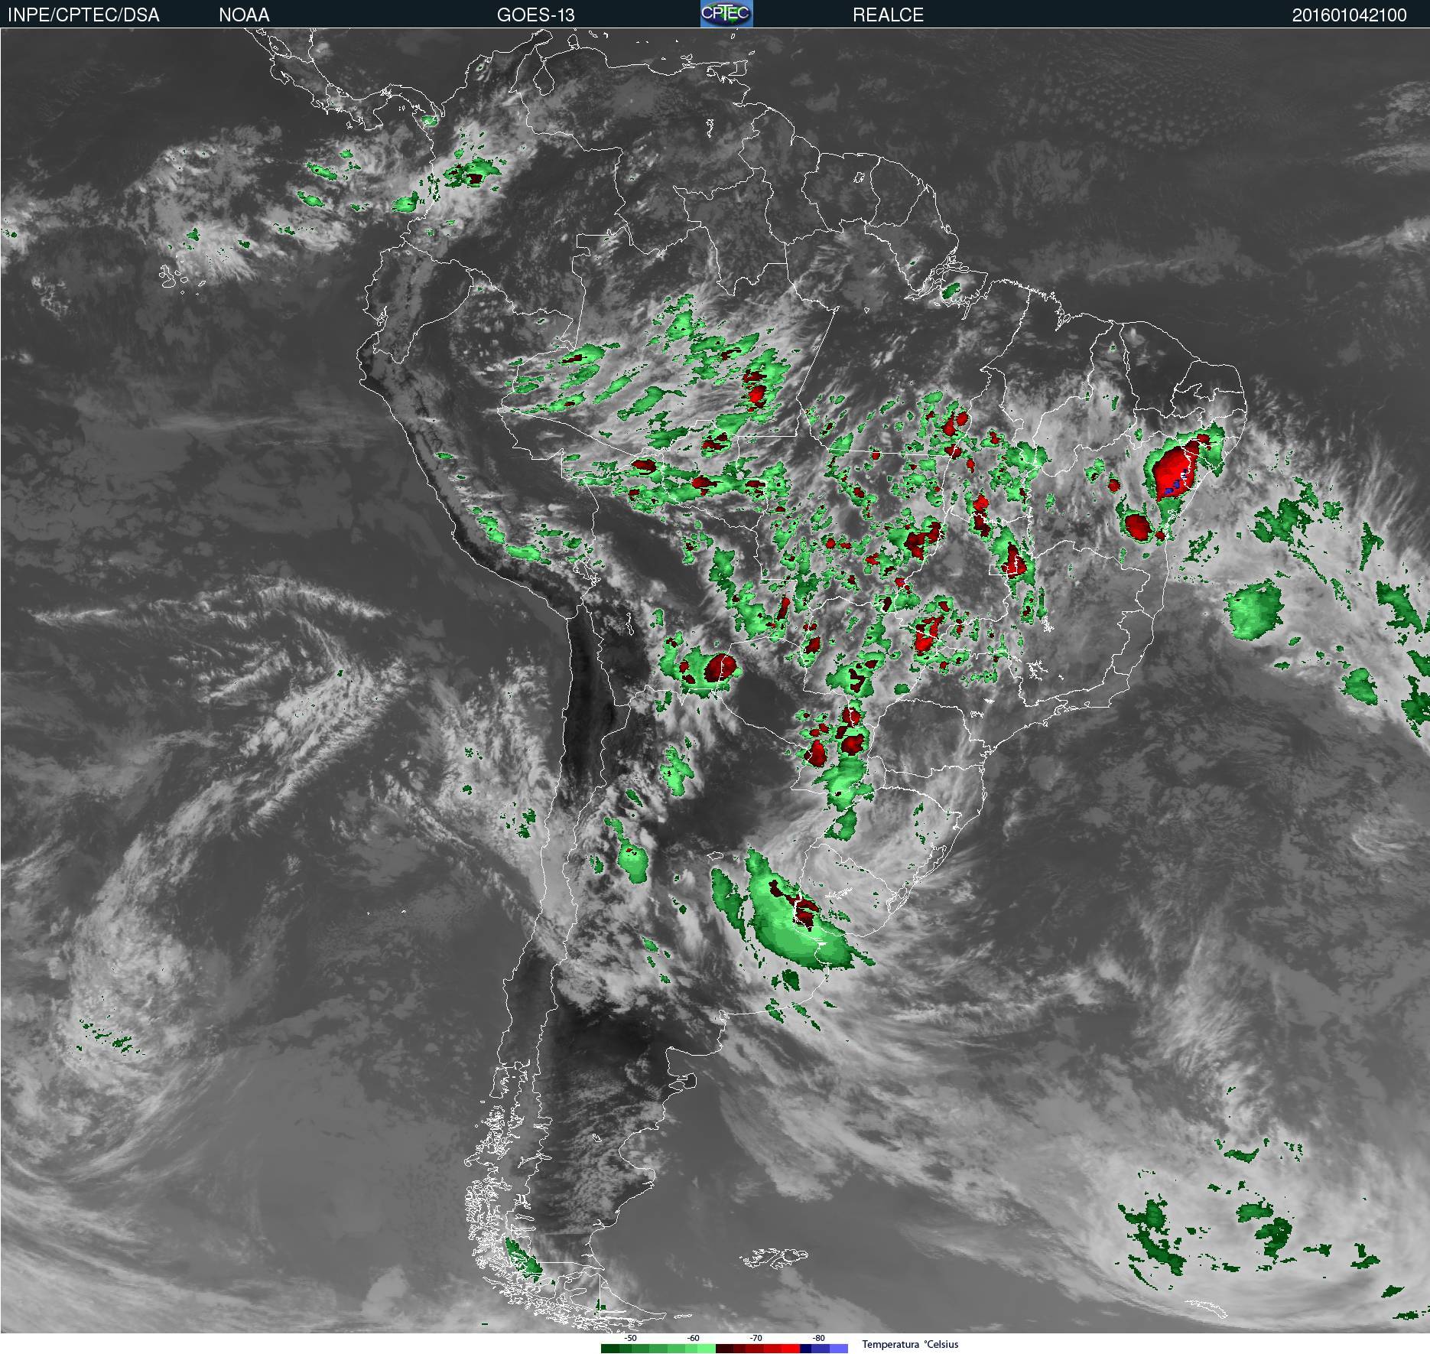Screen dimensions: 1430x1354
Task: Click the -60 legend value
Action: pyautogui.click(x=694, y=1338)
